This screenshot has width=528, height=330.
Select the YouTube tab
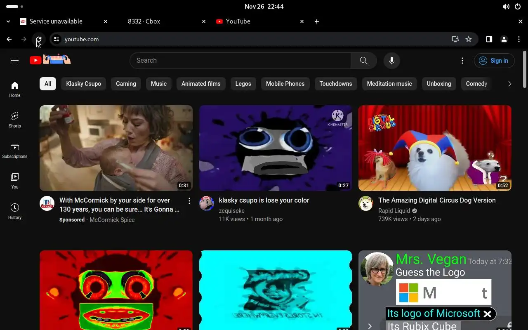click(259, 21)
